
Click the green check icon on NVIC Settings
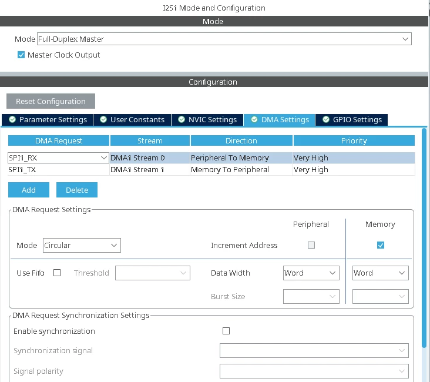point(182,119)
